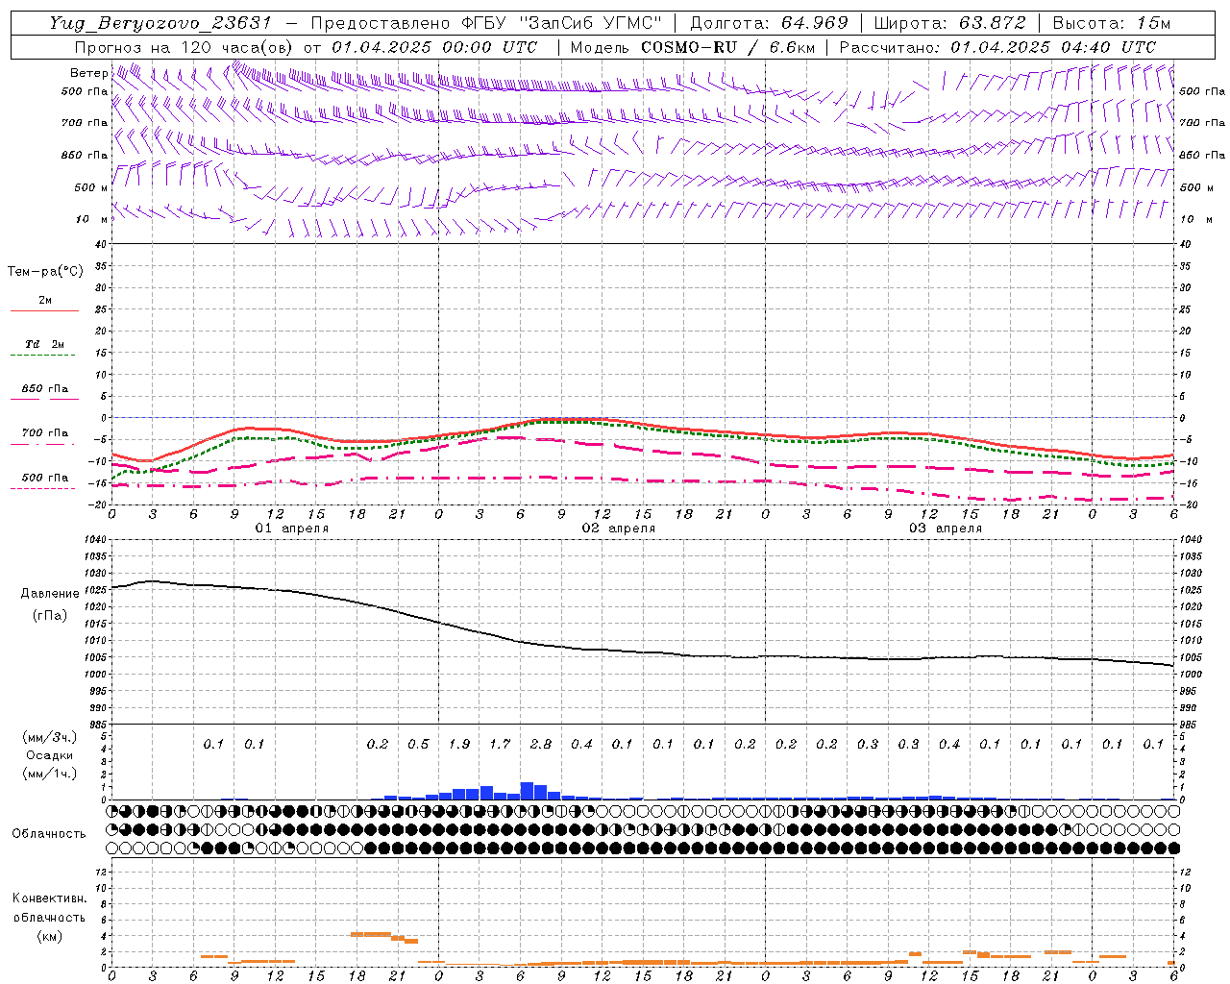Click the 2.8 precipitation value
This screenshot has height=984, width=1230.
541,744
